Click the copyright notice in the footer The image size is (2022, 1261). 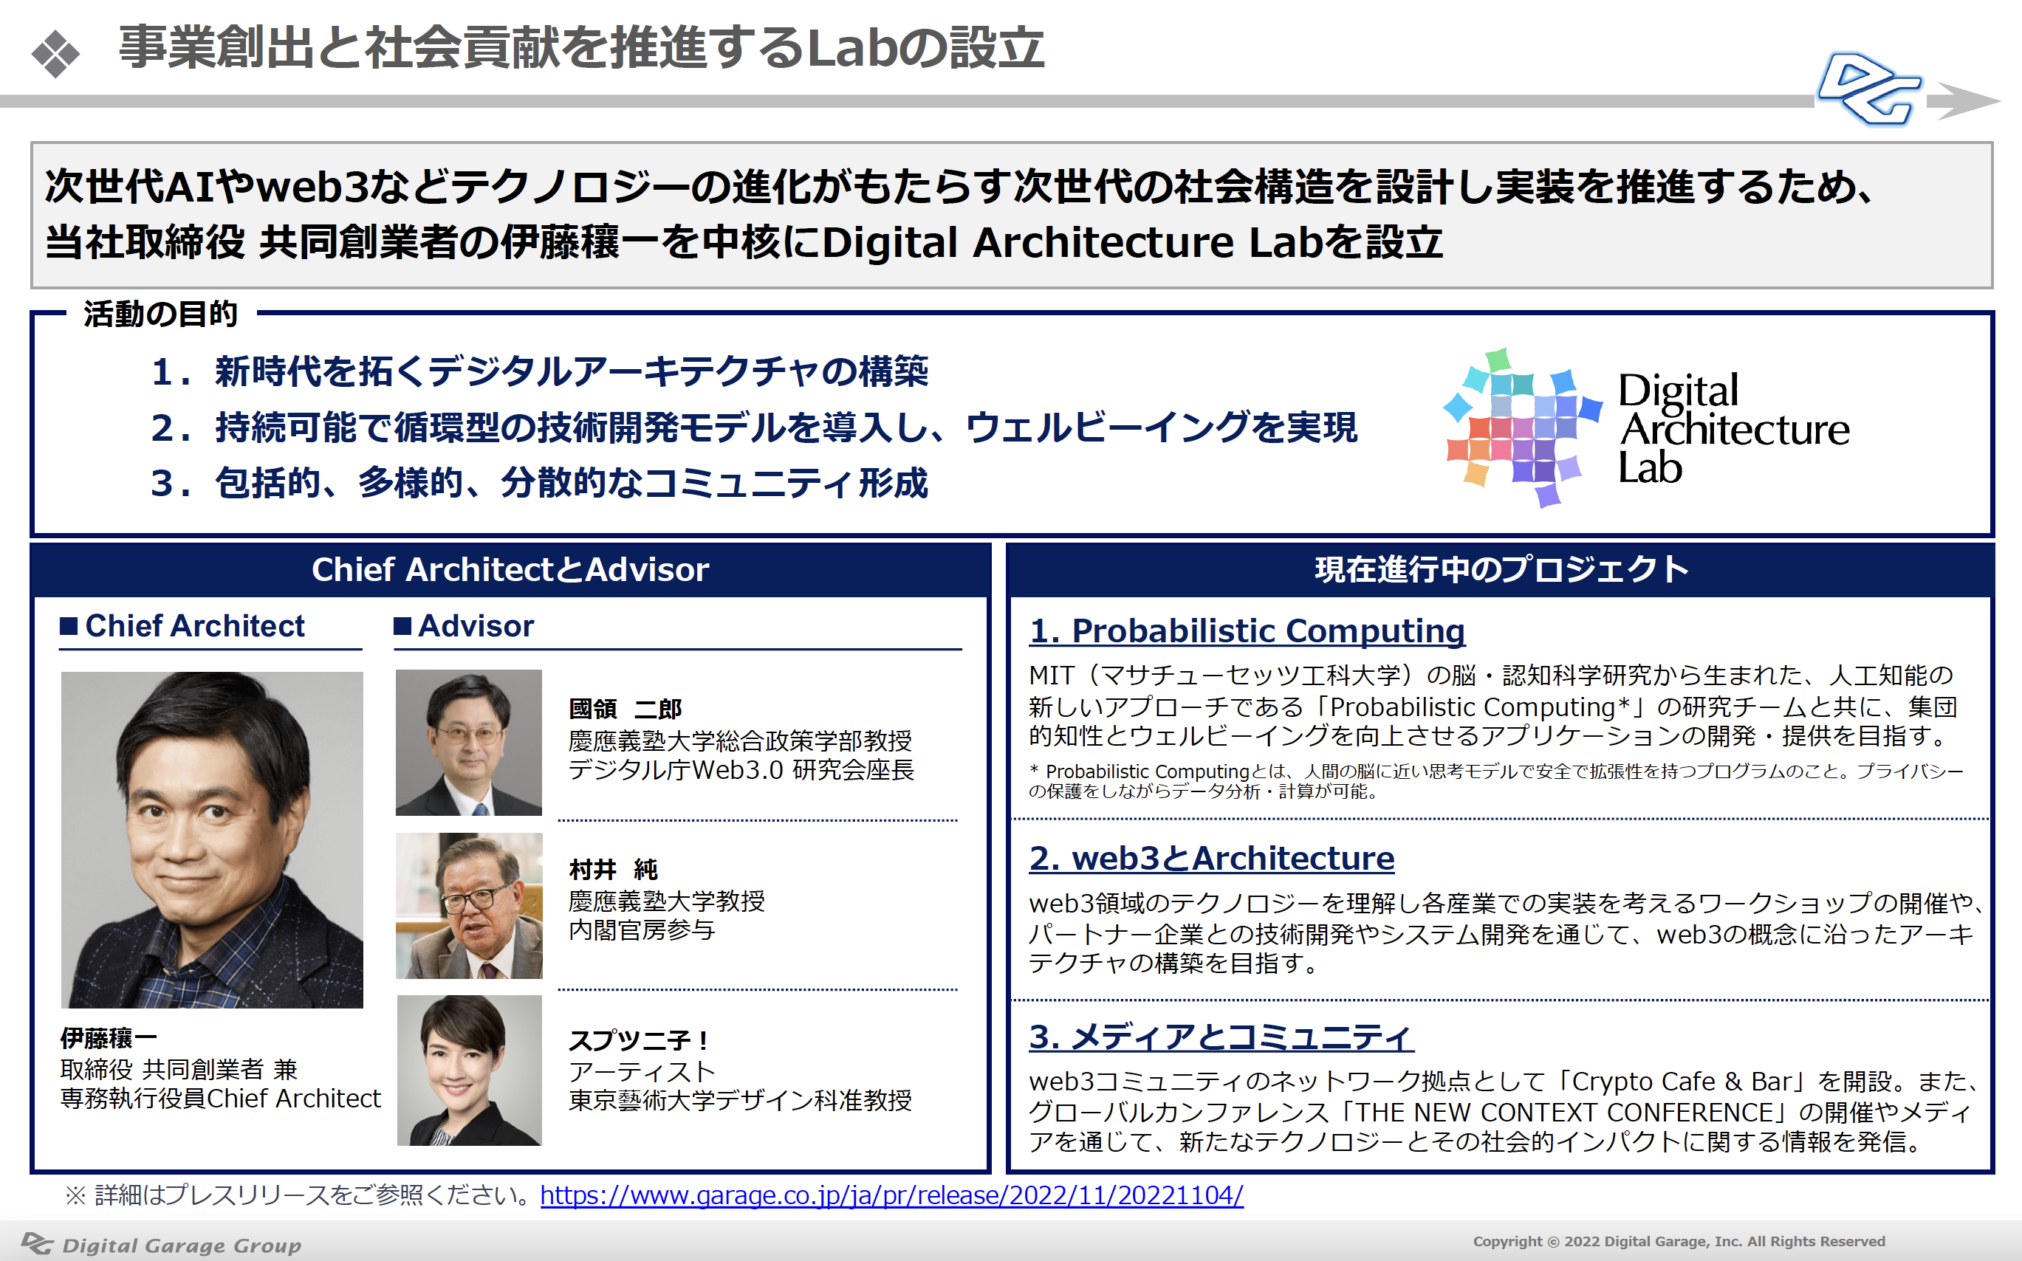(1679, 1241)
